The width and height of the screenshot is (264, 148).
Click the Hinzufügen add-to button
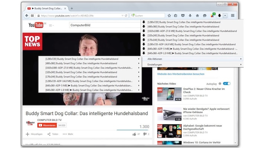tap(34, 134)
